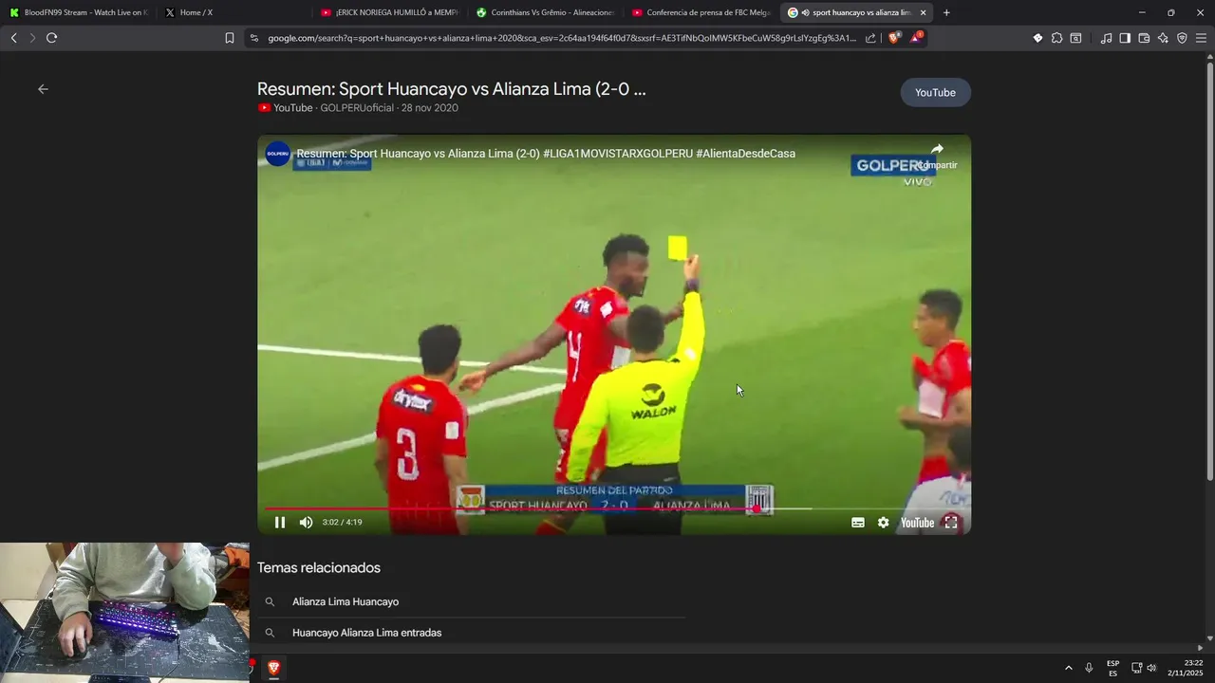Mute the video volume
Viewport: 1215px width, 683px height.
click(306, 522)
